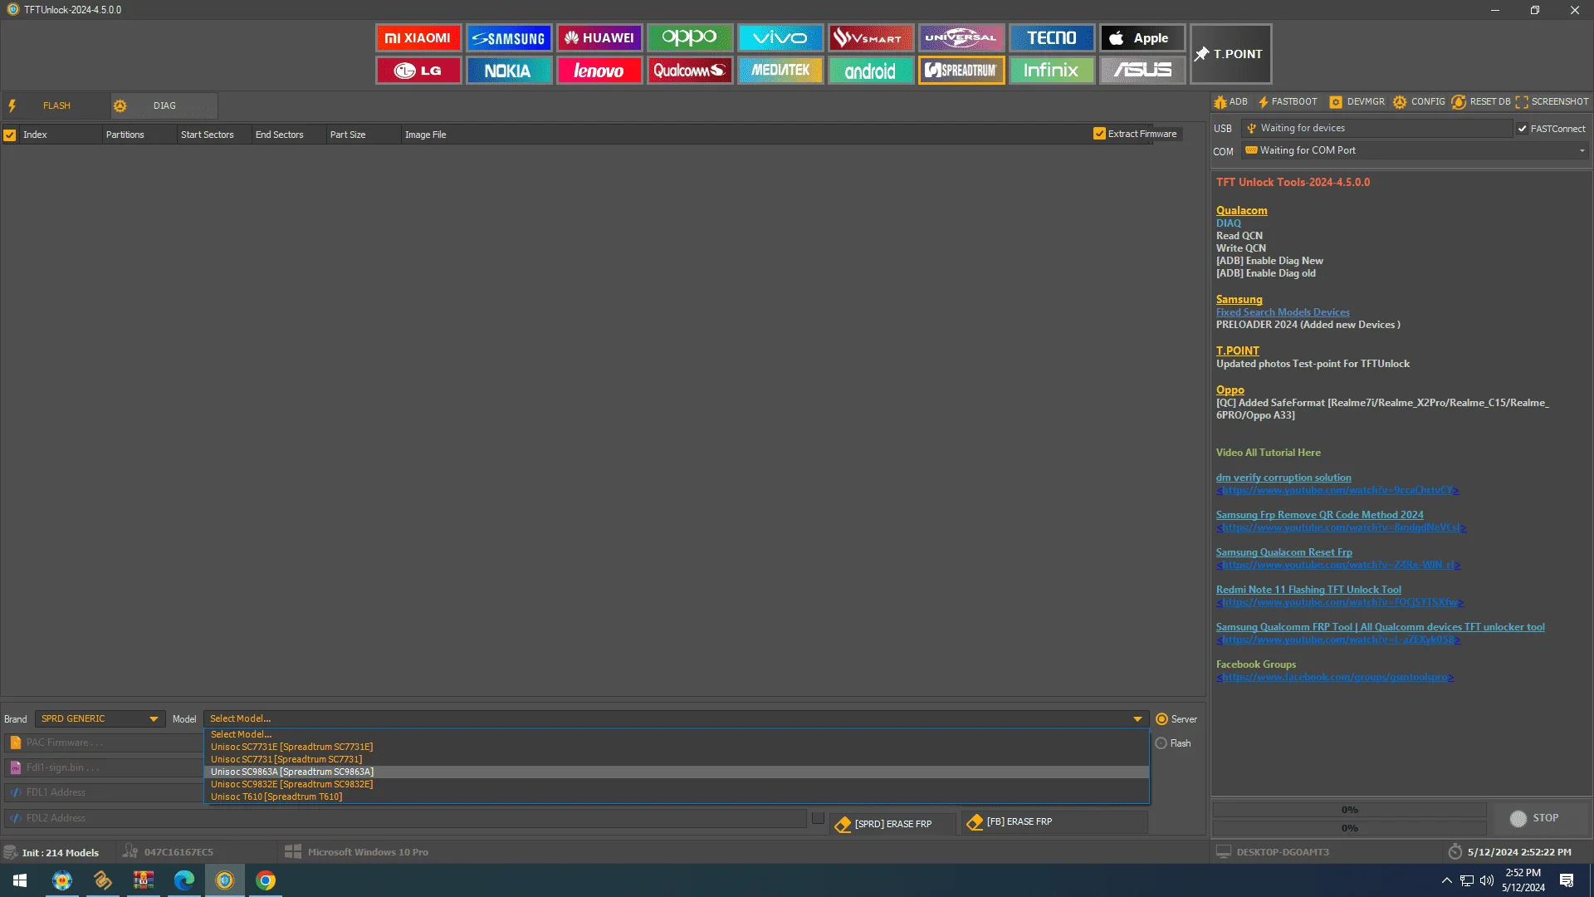Expand the COM port dropdown
The width and height of the screenshot is (1594, 897).
1582,150
